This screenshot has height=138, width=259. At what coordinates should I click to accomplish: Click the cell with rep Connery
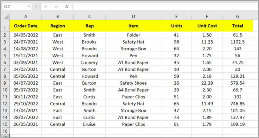(90, 63)
